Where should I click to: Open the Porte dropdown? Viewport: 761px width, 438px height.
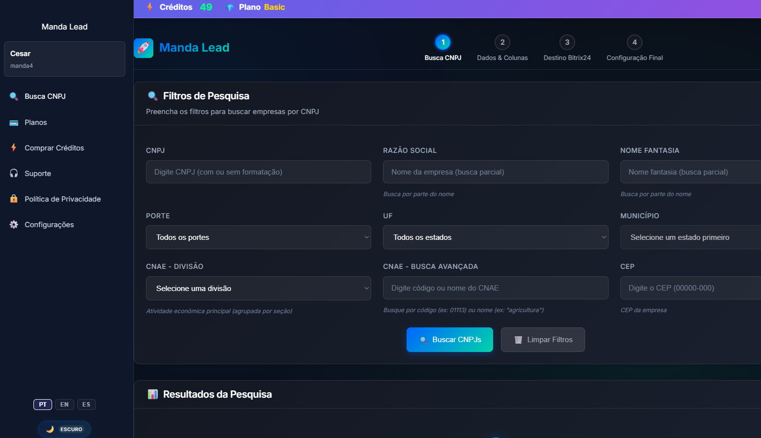coord(258,237)
